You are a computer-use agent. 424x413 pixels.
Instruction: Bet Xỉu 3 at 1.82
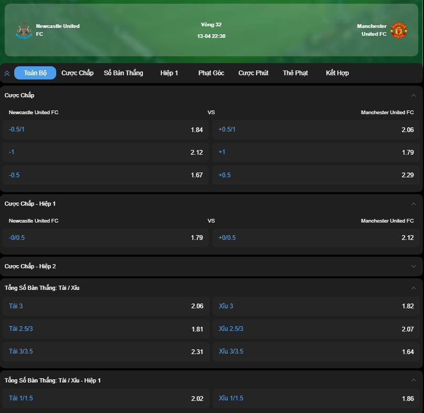[x=316, y=306]
